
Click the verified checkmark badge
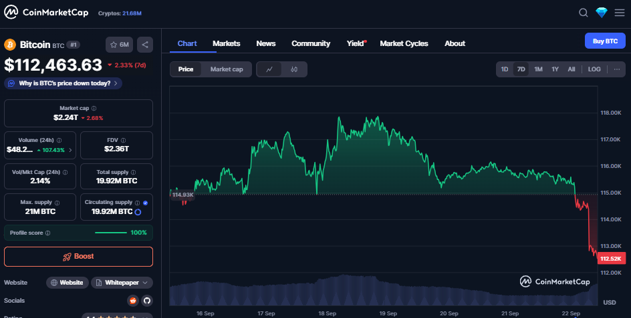click(x=145, y=203)
